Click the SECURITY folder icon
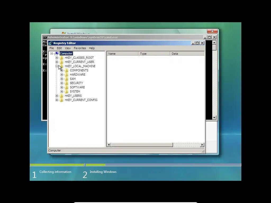Image resolution: width=271 pixels, height=203 pixels. point(67,83)
